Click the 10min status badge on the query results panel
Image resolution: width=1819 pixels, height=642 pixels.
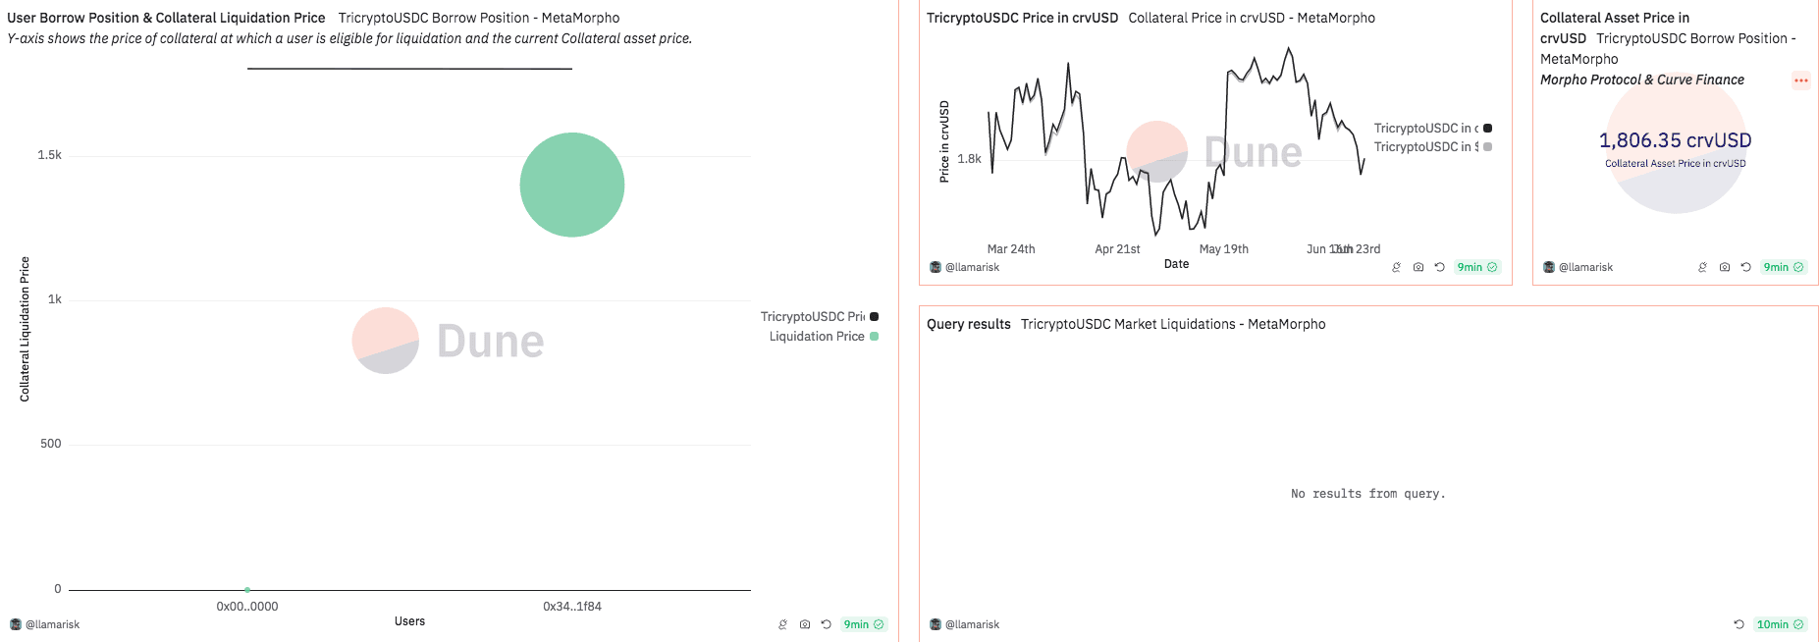pos(1779,624)
